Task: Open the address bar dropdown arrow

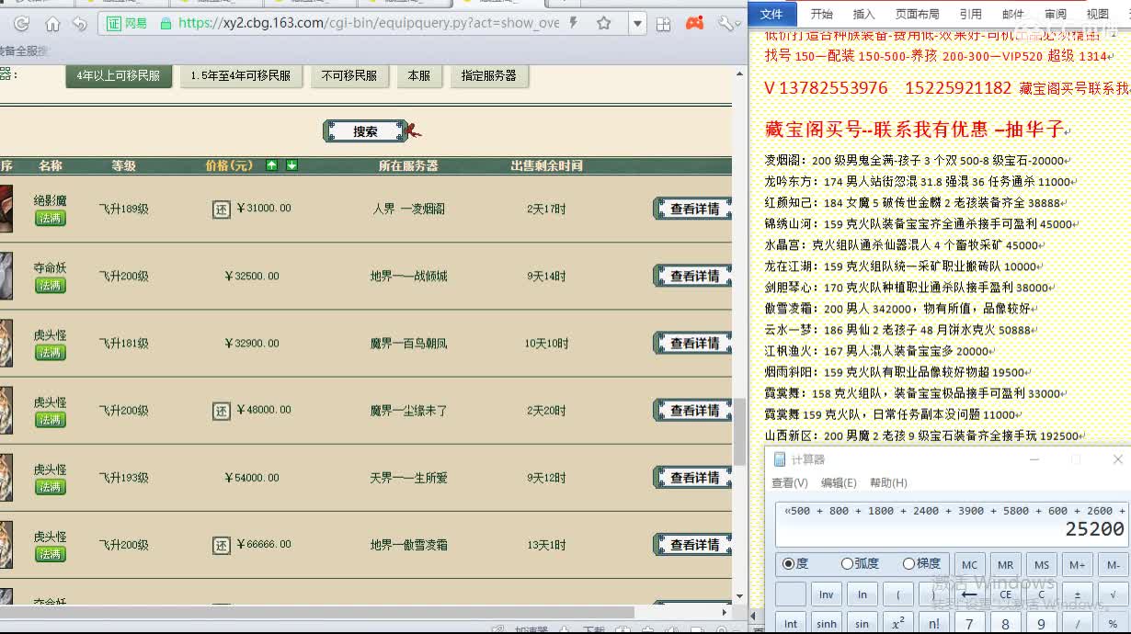Action: 636,24
